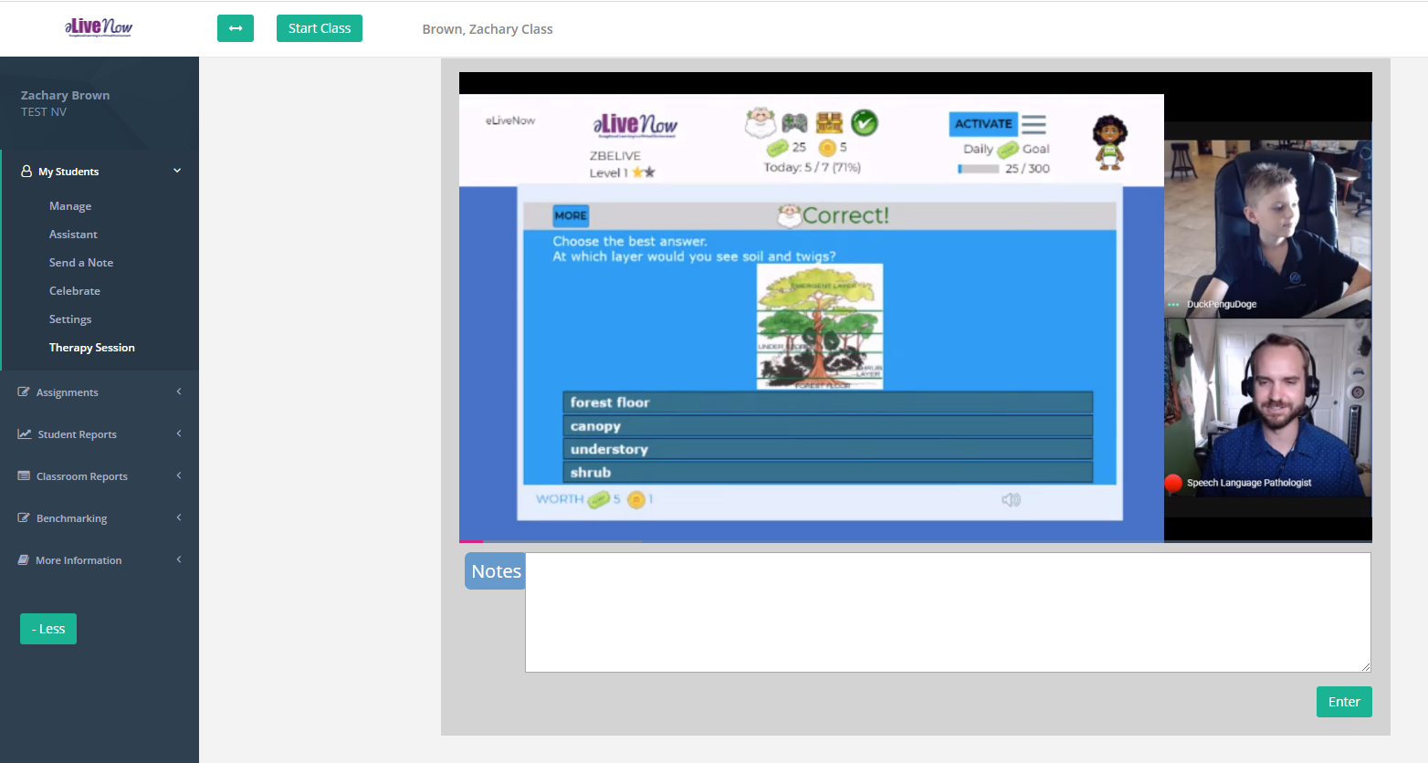Click the My Students person icon

pos(26,171)
